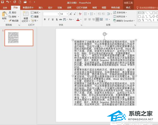Click the 重置 Reset slide button
The width and height of the screenshot is (158, 125).
coord(35,17)
